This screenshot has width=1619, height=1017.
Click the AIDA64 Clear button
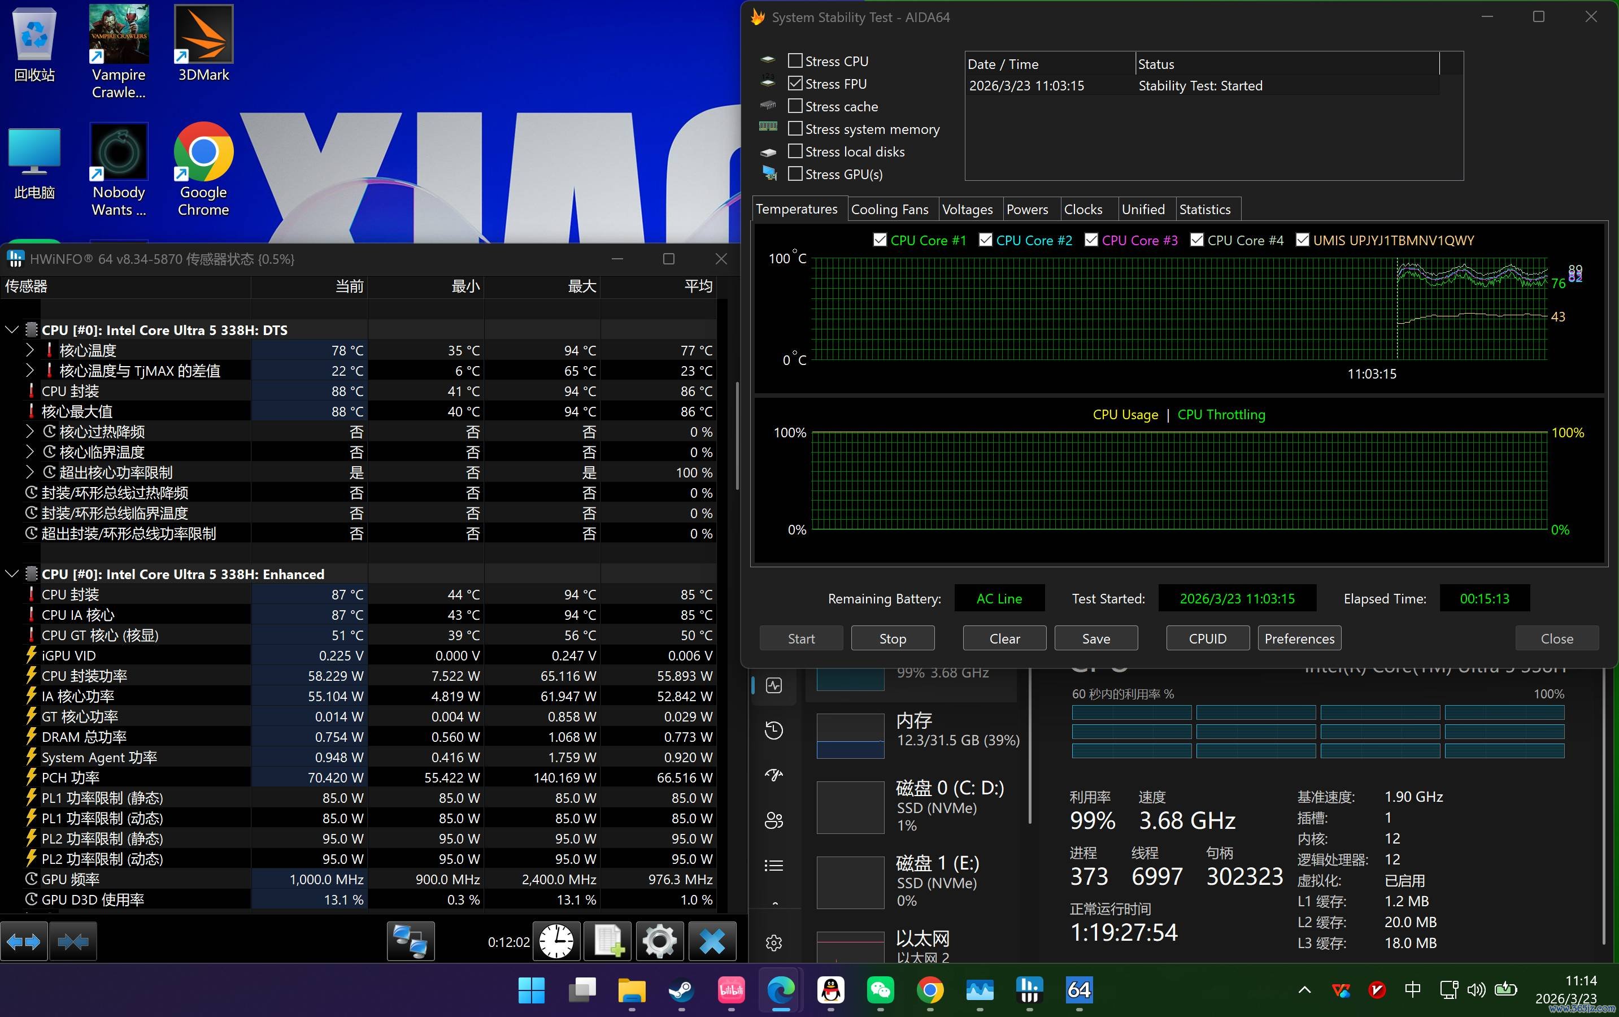click(1004, 638)
